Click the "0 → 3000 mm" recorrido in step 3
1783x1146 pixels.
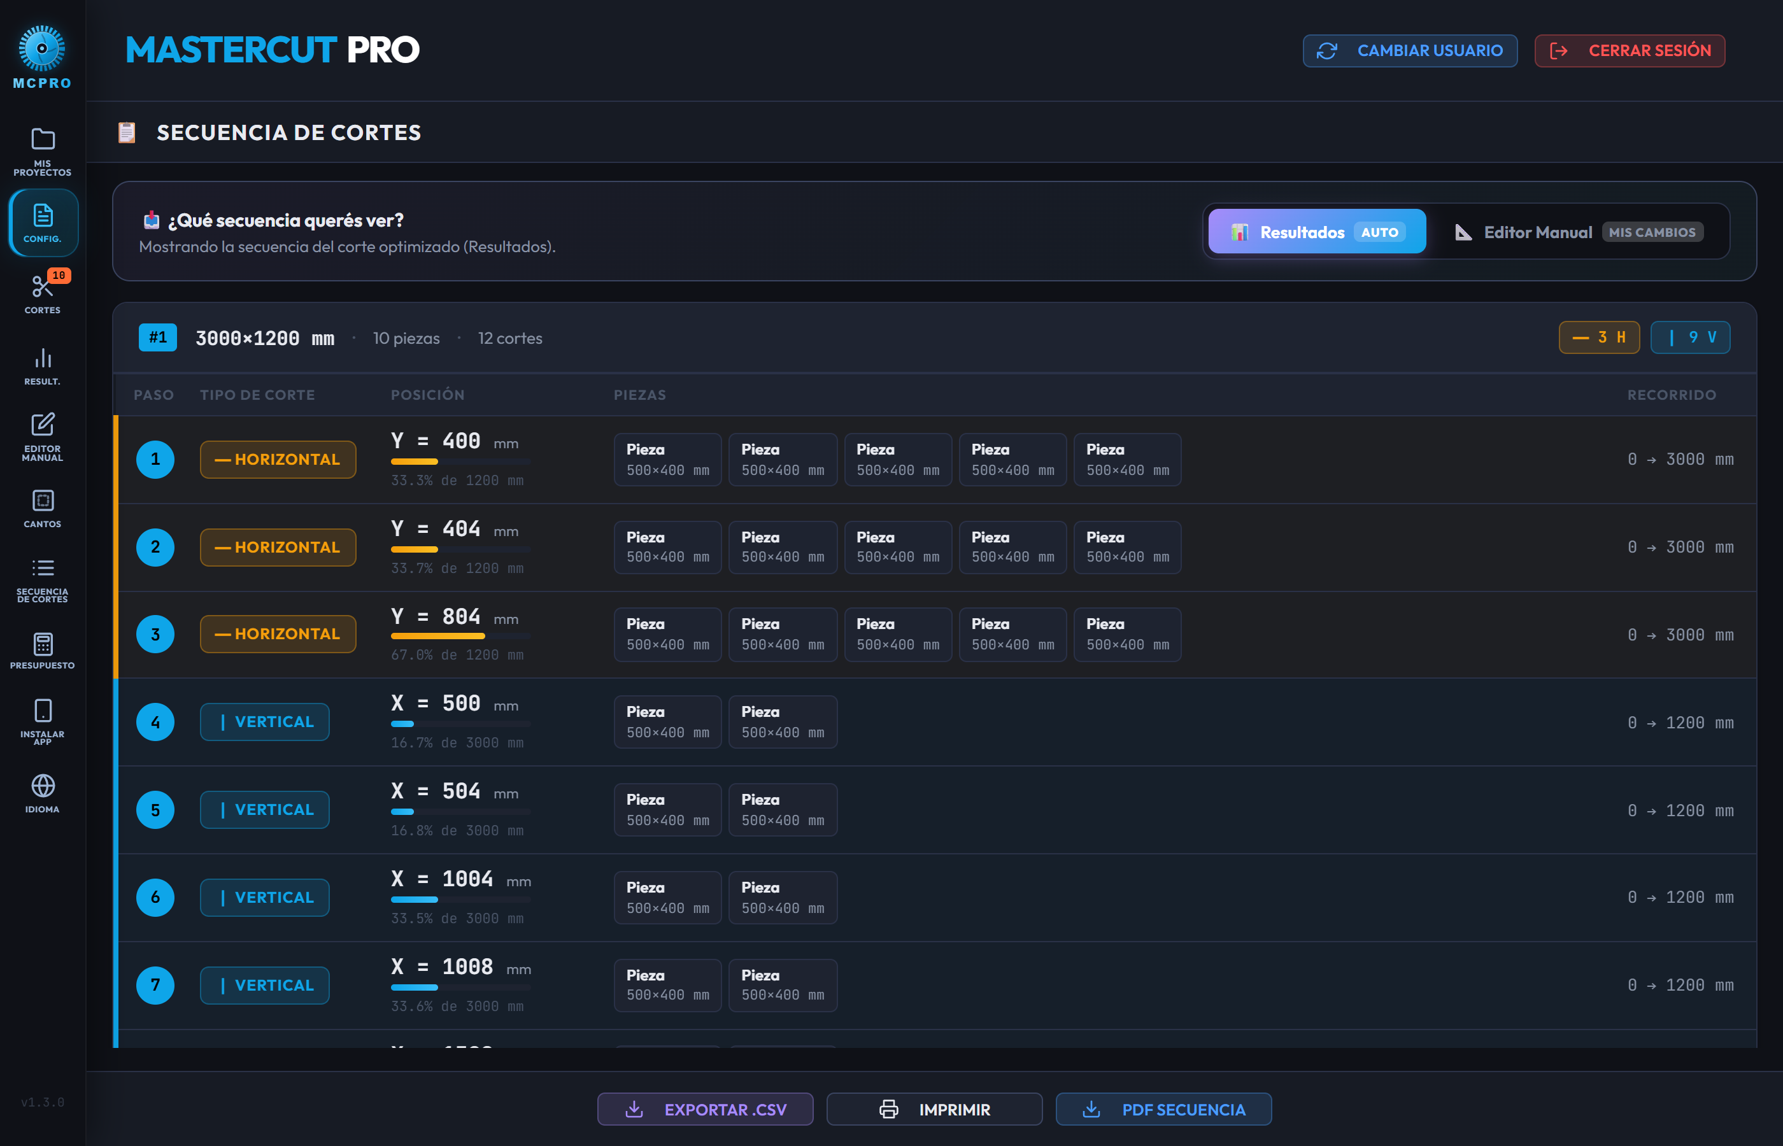pyautogui.click(x=1680, y=635)
